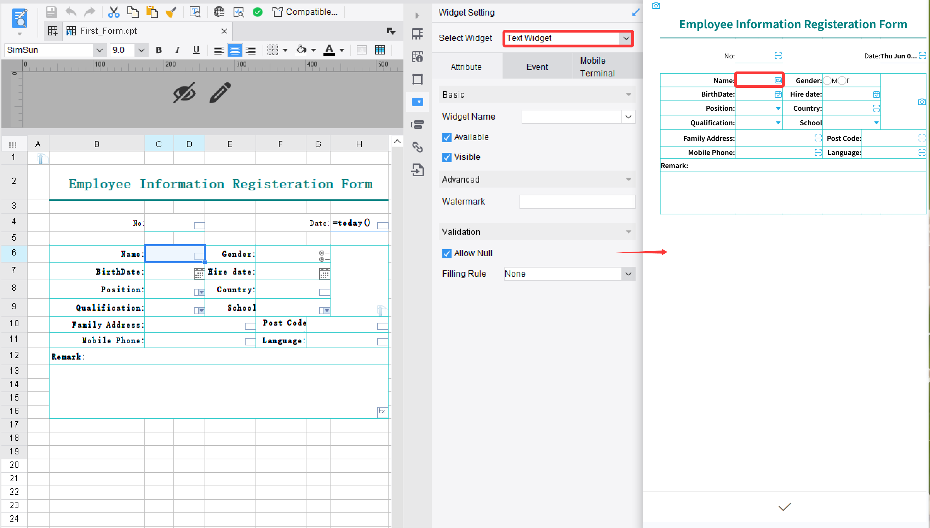The width and height of the screenshot is (930, 528).
Task: Open the web preview globe icon
Action: 219,12
